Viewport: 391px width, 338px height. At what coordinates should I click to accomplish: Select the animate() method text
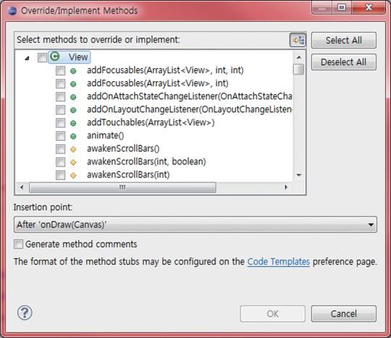tap(105, 135)
